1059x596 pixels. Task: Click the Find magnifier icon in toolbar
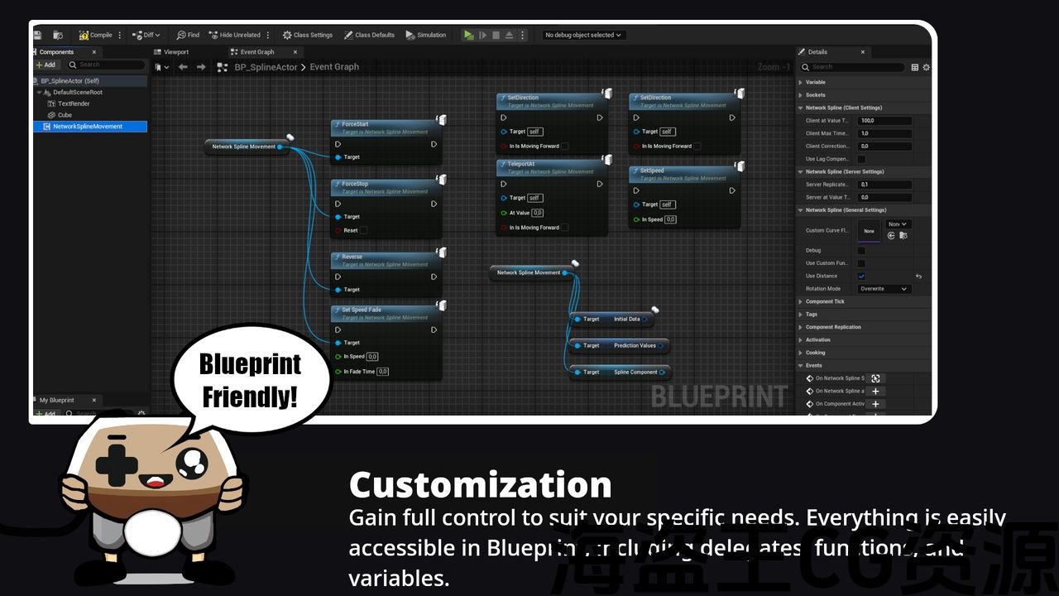[181, 35]
